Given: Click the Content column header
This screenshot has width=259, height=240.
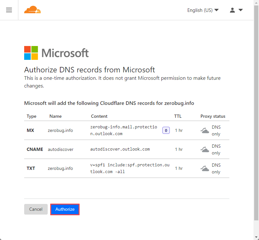Looking at the screenshot, I should (99, 116).
